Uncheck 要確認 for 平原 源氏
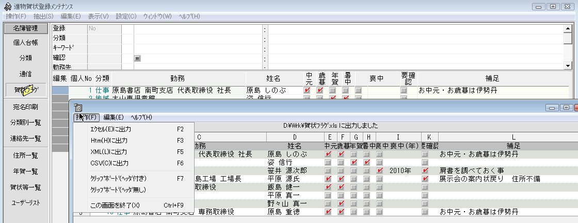 point(425,179)
